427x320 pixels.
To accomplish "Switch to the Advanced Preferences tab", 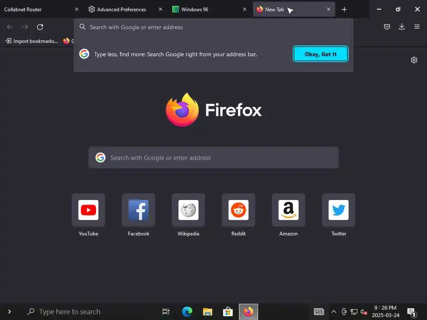I will click(121, 9).
